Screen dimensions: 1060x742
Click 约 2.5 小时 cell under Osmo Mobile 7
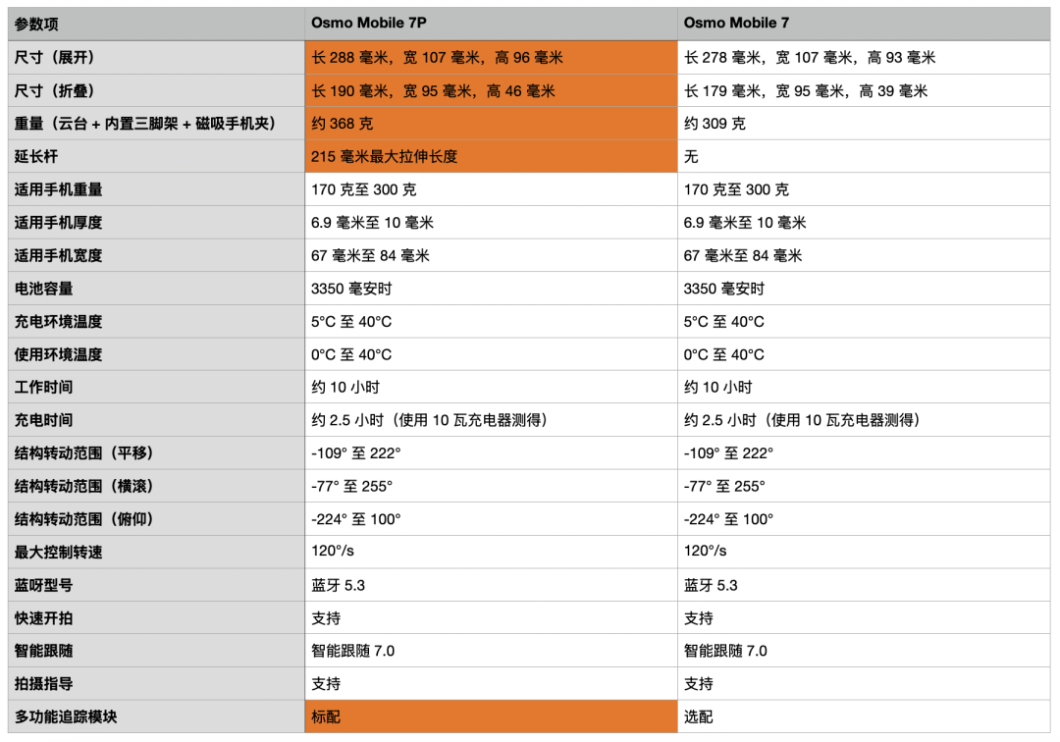[864, 420]
